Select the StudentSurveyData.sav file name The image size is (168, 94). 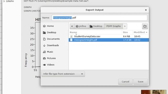pyautogui.click(x=87, y=36)
